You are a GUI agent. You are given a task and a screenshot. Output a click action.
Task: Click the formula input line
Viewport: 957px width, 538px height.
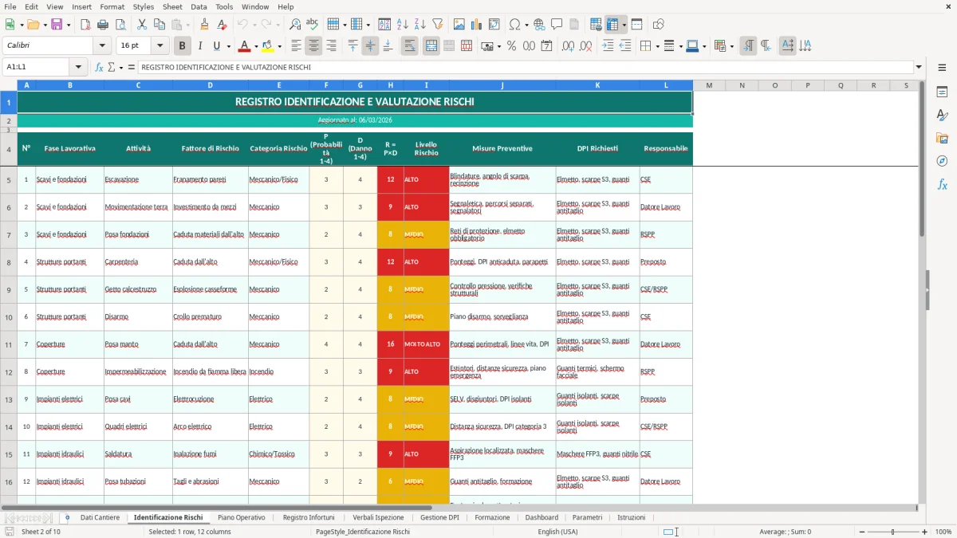pos(525,67)
